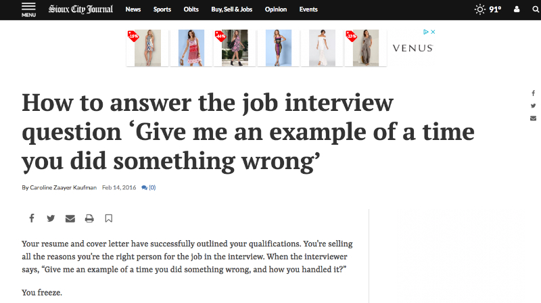
Task: Print the article with printer icon
Action: click(x=89, y=218)
